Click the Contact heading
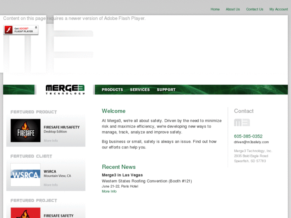The height and width of the screenshot is (218, 291). click(244, 111)
